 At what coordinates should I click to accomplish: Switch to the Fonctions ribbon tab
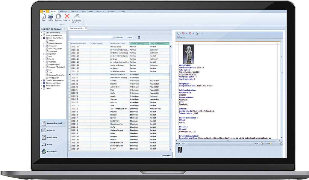click(x=74, y=11)
